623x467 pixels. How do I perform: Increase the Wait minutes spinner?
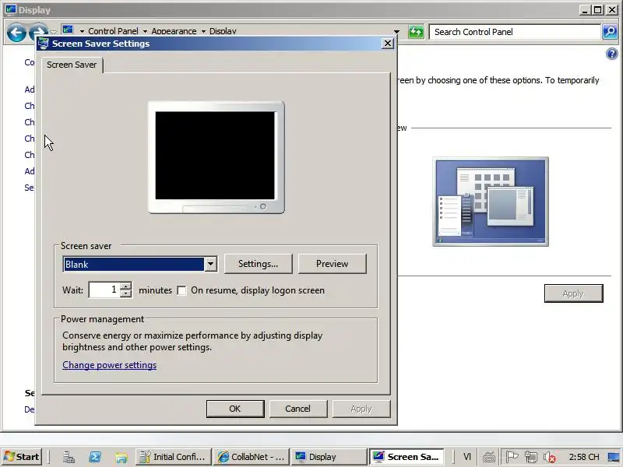point(125,286)
